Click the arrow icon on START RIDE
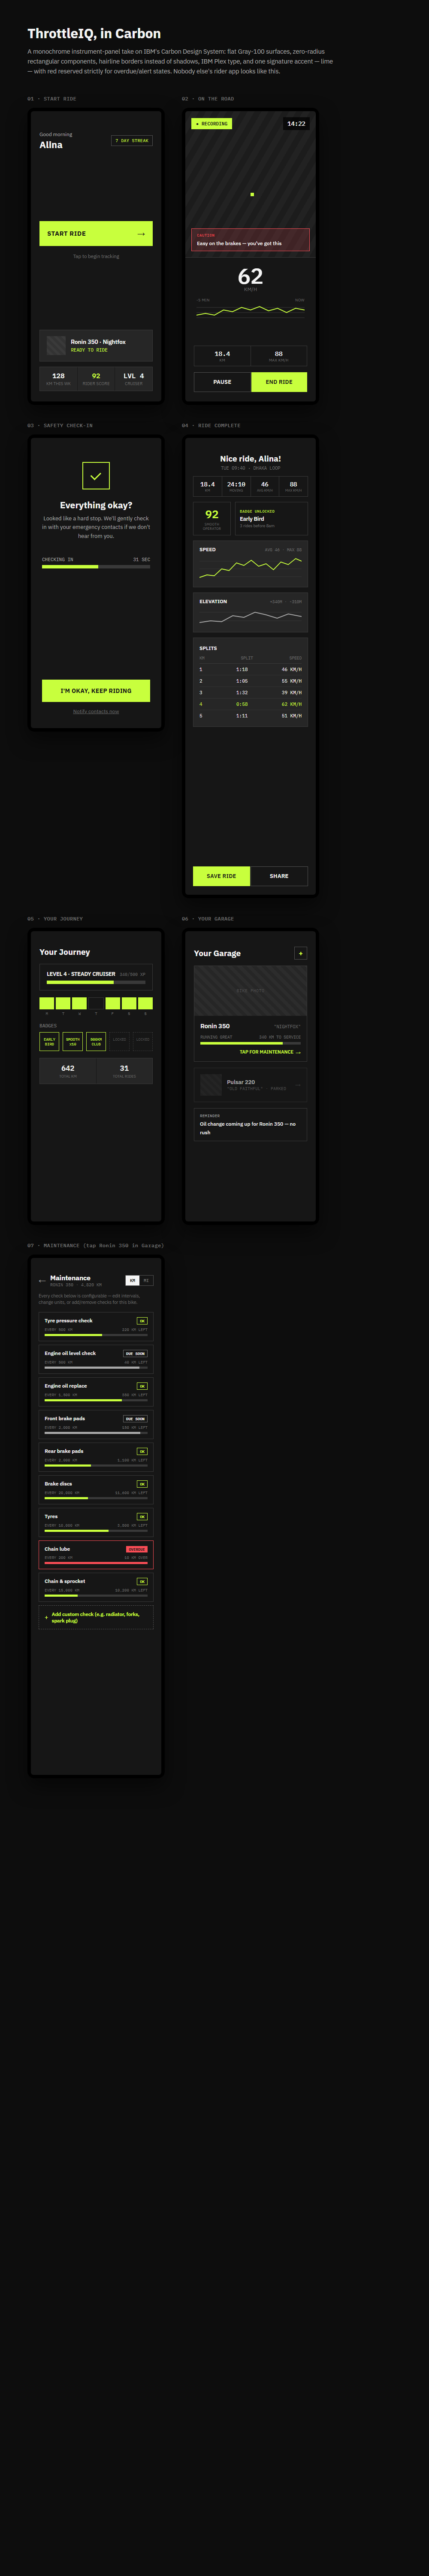Image resolution: width=429 pixels, height=2576 pixels. coord(141,234)
